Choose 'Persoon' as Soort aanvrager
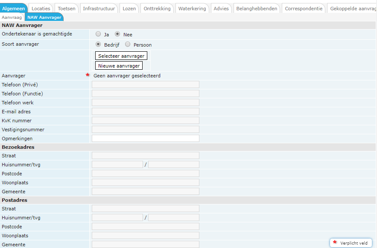This screenshot has width=377, height=248. (x=128, y=44)
